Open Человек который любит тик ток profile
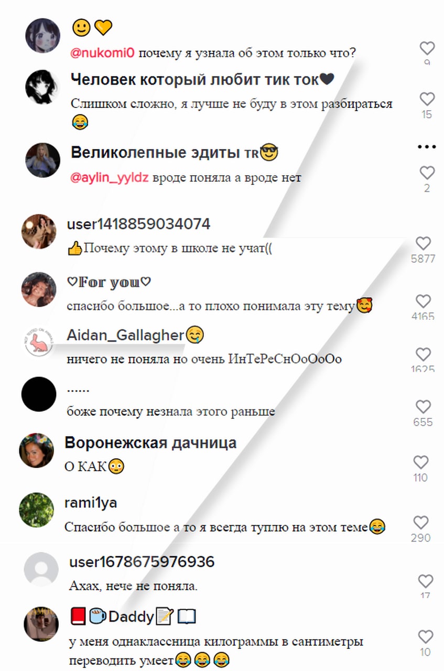Viewport: 444px width, 671px height. (x=202, y=80)
